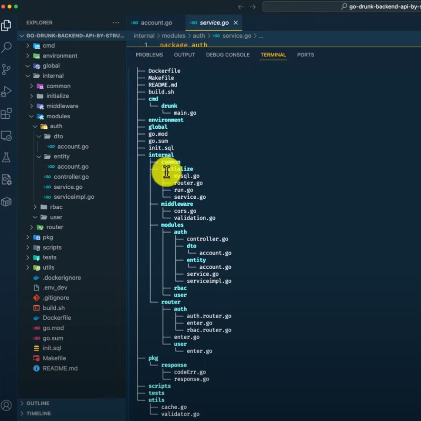Screen dimensions: 421x421
Task: Open the Extensions view
Action: coord(6,114)
